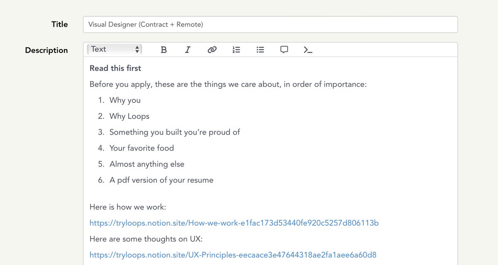Insert a link with the chain icon
The height and width of the screenshot is (265, 498).
pyautogui.click(x=212, y=50)
